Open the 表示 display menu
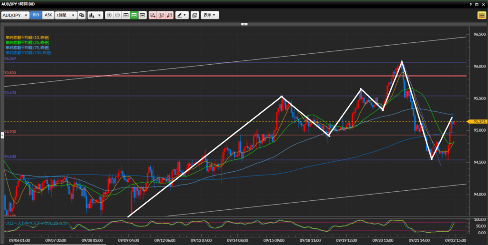This screenshot has width=488, height=245. [210, 15]
